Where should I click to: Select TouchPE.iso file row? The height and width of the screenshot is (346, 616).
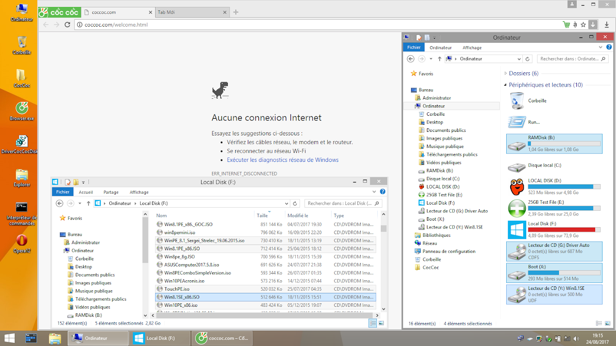coord(266,289)
